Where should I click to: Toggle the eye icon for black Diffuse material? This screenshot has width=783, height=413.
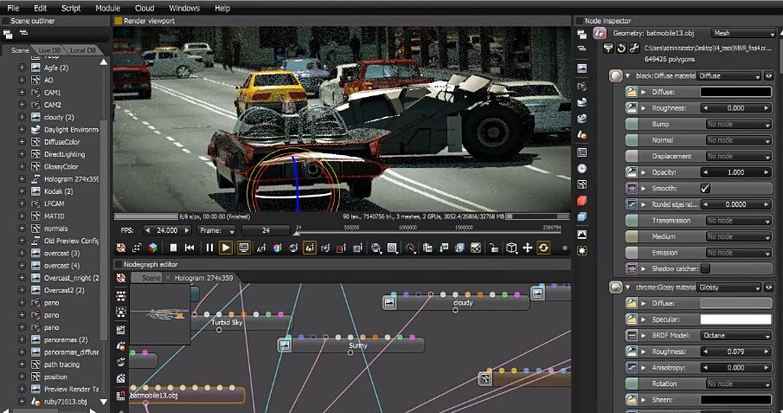(x=768, y=76)
